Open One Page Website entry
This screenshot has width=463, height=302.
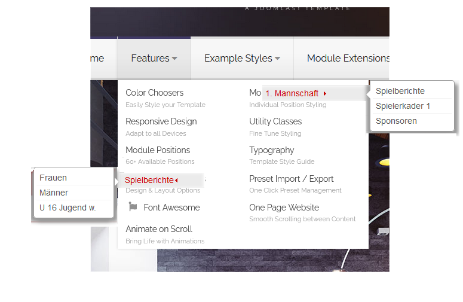tap(284, 208)
